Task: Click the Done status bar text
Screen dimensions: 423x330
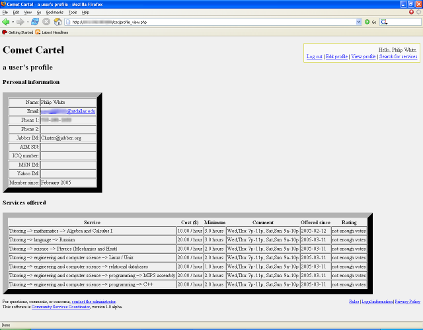Action: 6,325
